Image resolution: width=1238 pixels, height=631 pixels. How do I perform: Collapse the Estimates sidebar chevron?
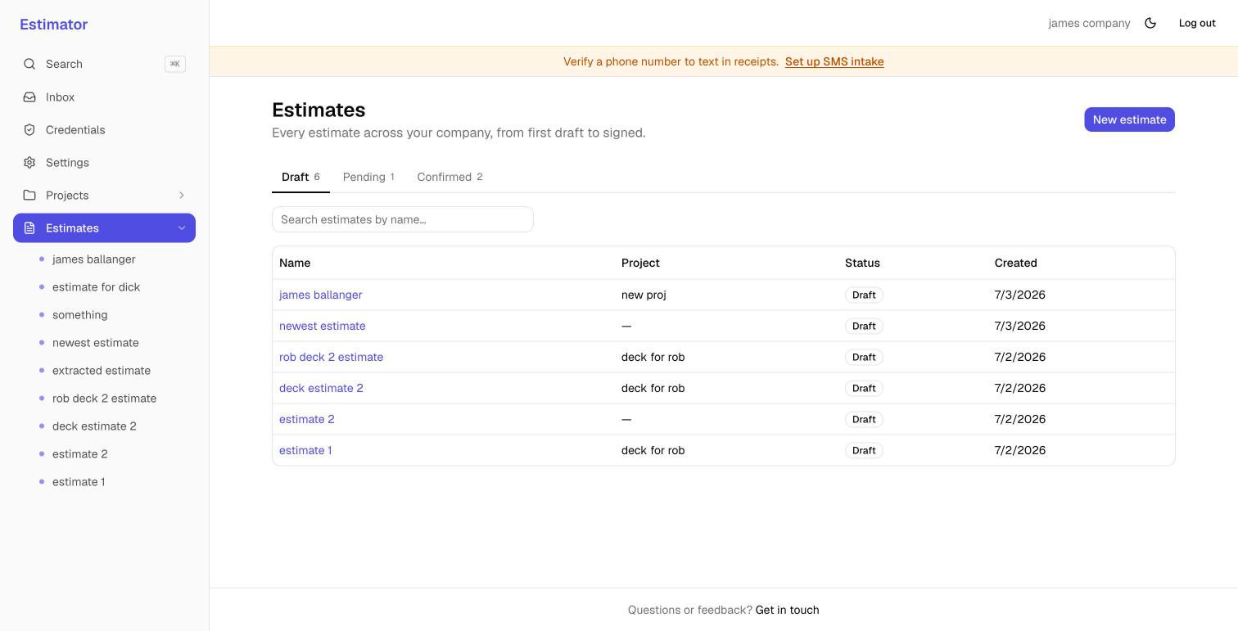click(x=182, y=228)
